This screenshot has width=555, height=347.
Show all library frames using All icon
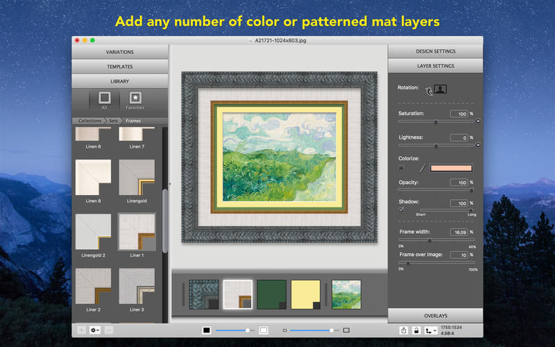(x=104, y=98)
